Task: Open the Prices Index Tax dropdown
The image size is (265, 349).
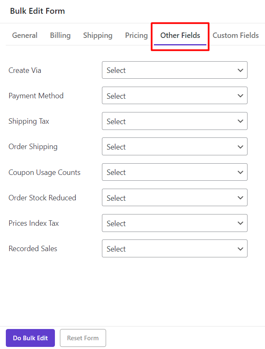Action: click(x=174, y=223)
